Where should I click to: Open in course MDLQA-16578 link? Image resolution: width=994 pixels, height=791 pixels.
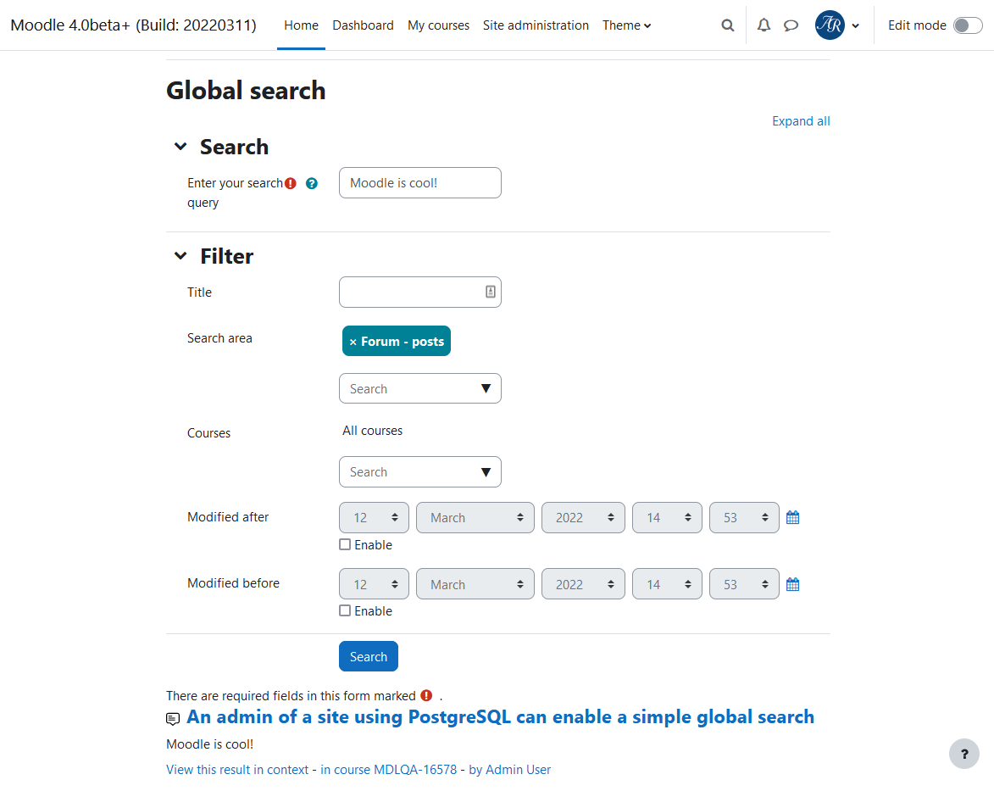tap(389, 770)
